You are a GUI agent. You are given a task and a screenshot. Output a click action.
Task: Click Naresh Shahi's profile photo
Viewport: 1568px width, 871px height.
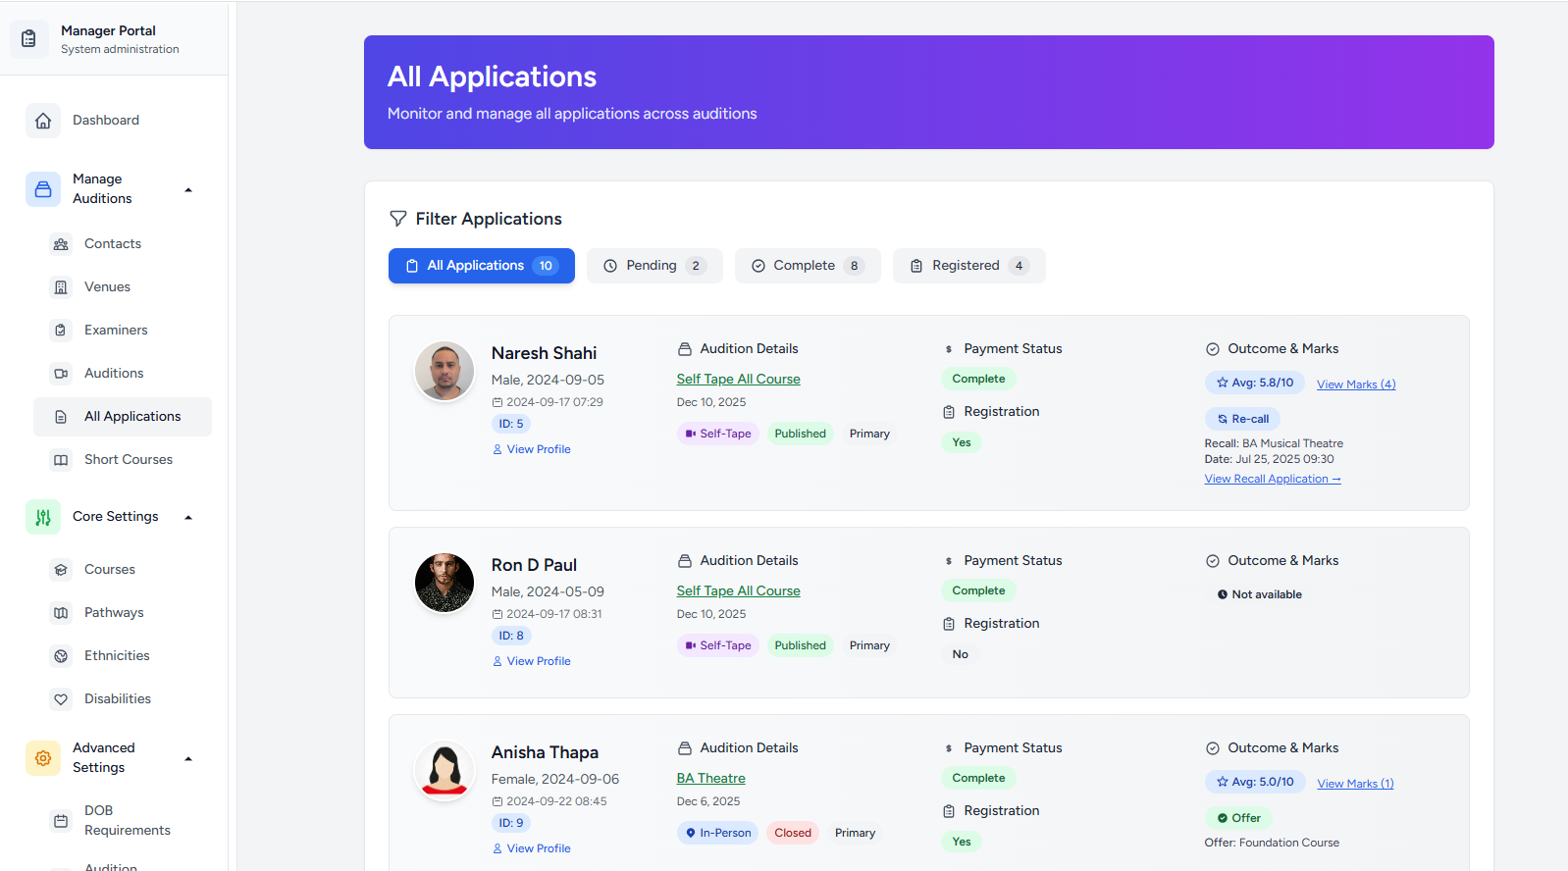pyautogui.click(x=444, y=371)
